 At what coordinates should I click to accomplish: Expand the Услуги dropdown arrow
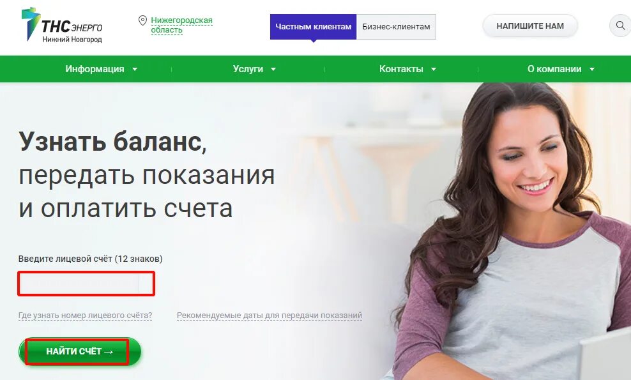tap(273, 69)
